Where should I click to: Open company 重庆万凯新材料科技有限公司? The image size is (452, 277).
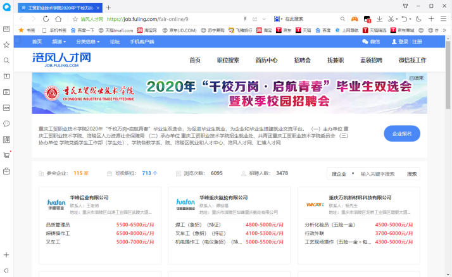[360, 197]
